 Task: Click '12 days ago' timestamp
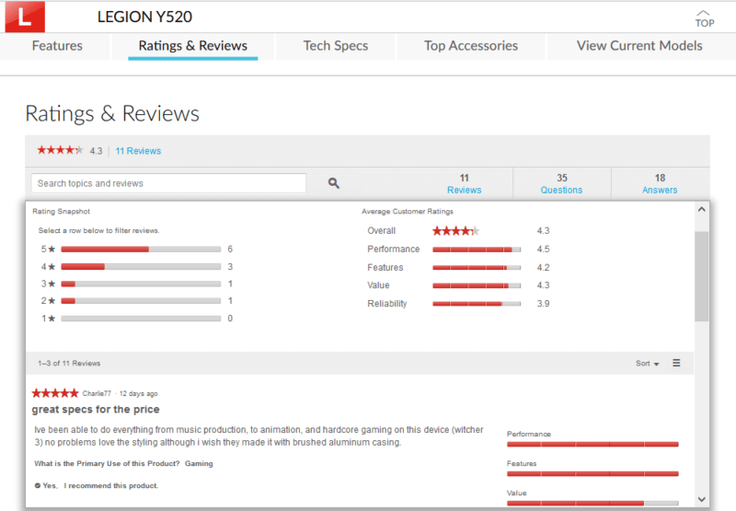click(139, 393)
